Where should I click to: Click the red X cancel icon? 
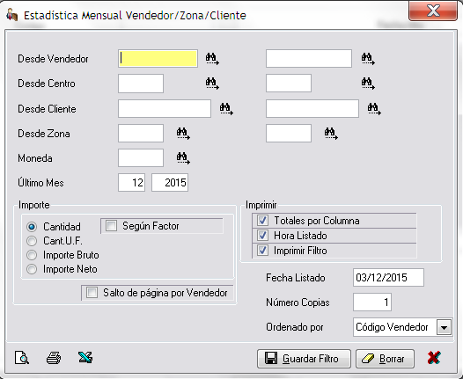pos(434,358)
